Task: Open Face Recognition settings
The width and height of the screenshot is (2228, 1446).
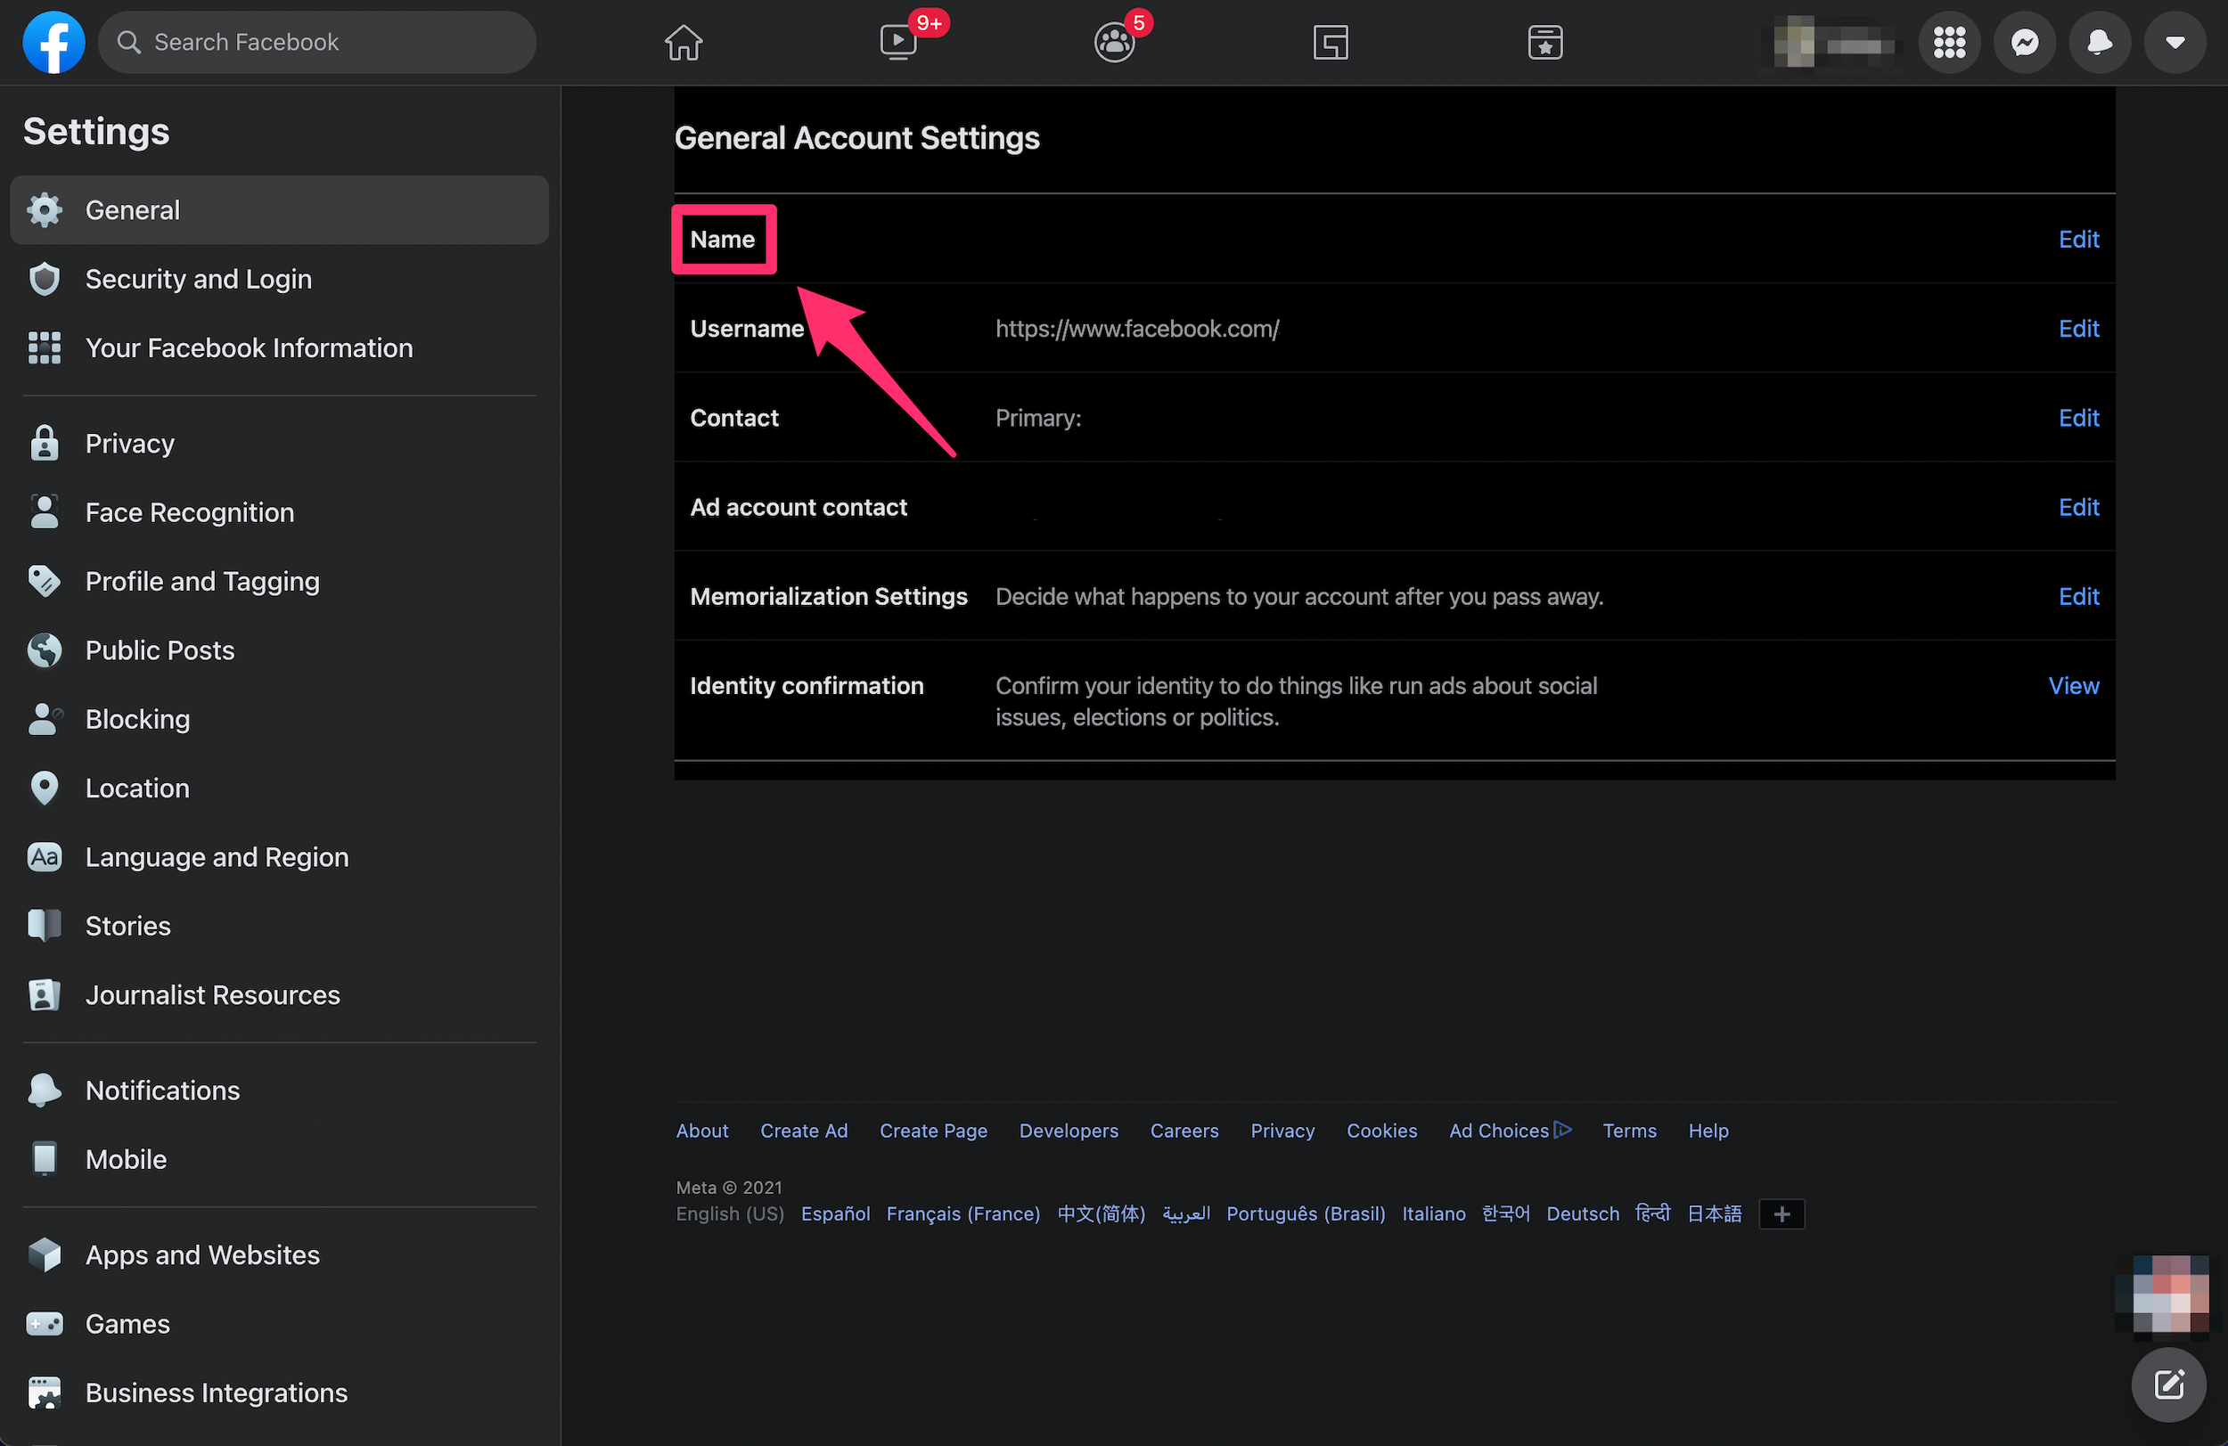Action: click(x=279, y=513)
